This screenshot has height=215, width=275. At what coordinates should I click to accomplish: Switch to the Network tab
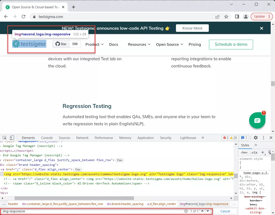[82, 138]
